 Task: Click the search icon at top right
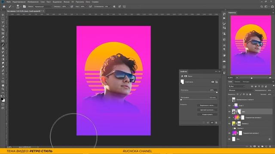click(262, 7)
